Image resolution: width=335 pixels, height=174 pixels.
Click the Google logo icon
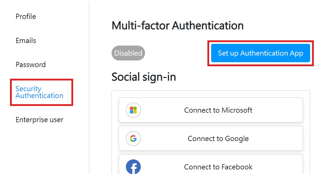[x=133, y=139]
